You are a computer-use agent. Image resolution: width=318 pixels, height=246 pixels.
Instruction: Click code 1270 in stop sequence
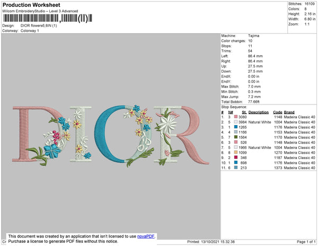278,153
